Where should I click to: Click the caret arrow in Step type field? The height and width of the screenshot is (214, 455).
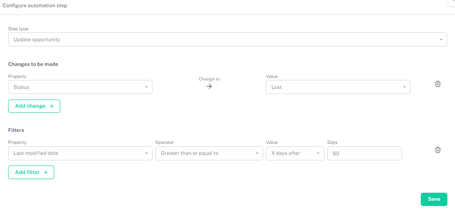point(441,40)
